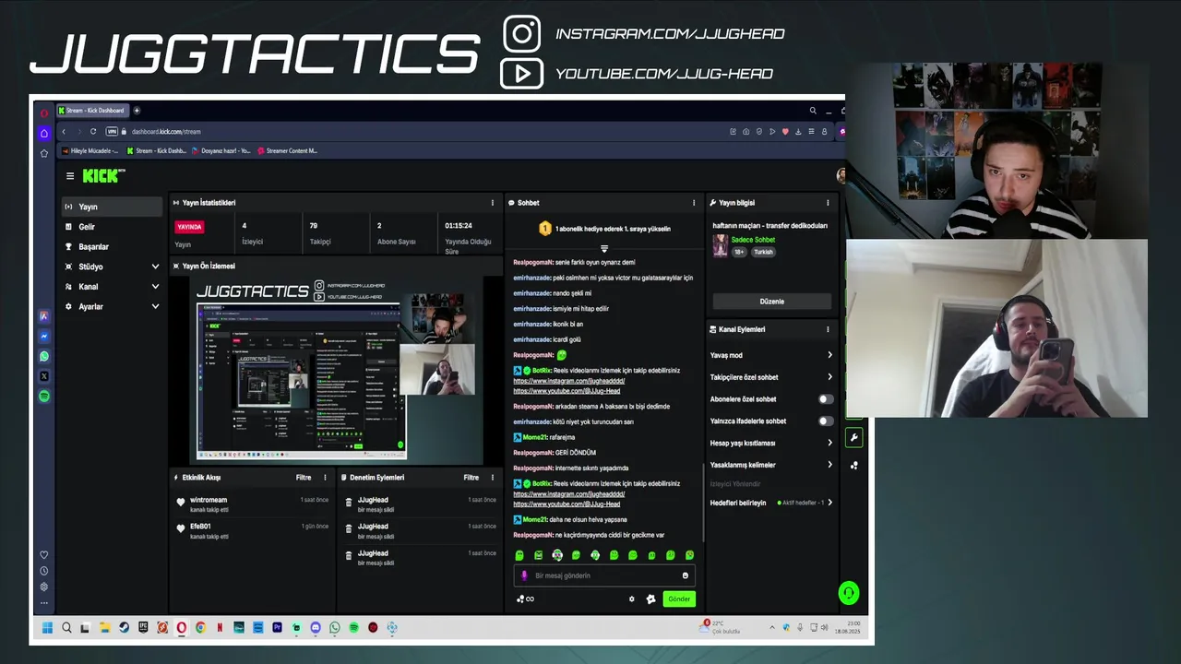Click the EfeB01 follower entry
The height and width of the screenshot is (664, 1181).
[x=251, y=531]
